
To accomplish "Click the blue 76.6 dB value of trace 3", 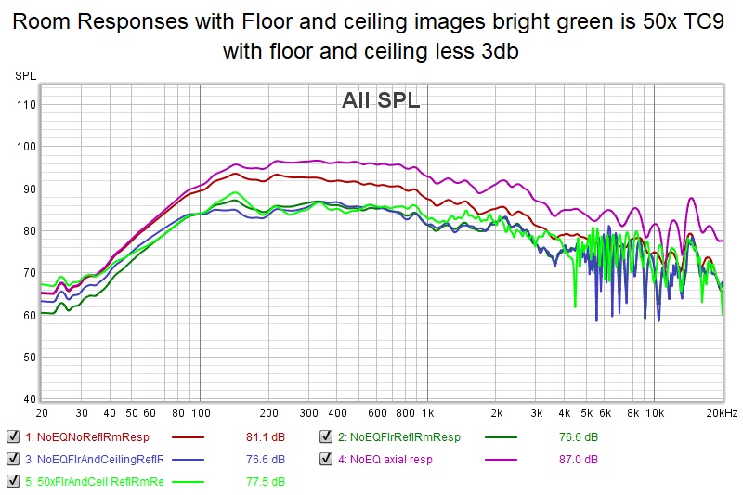I will tap(266, 459).
